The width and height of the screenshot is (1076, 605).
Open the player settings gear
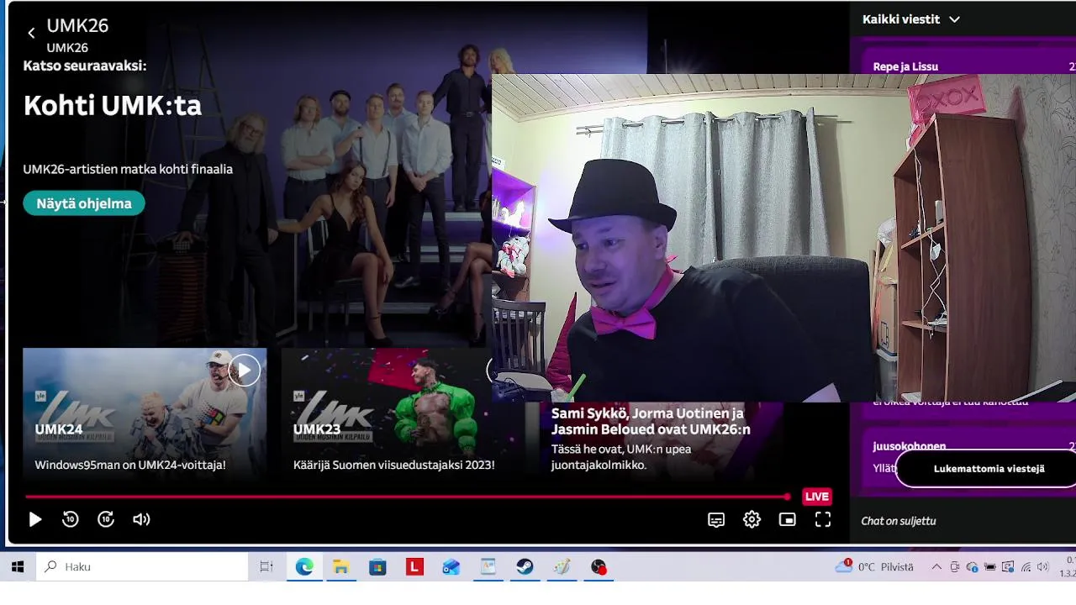coord(752,519)
